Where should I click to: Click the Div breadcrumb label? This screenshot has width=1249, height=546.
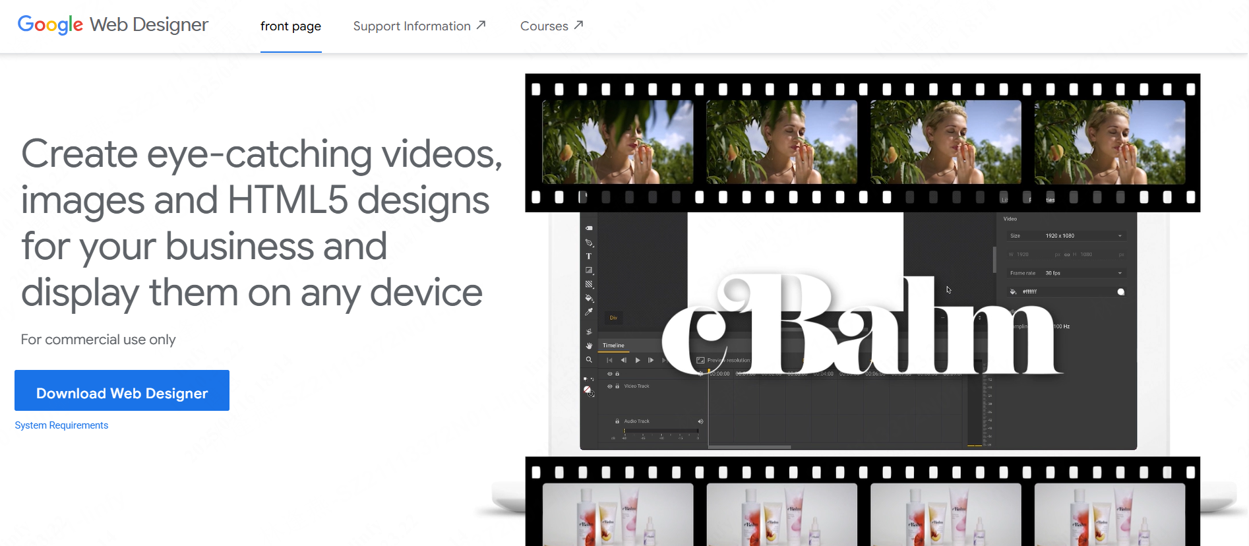(x=613, y=318)
